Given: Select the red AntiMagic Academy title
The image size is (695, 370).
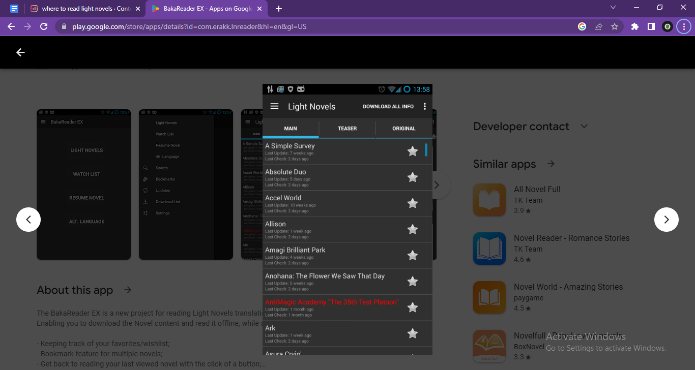Looking at the screenshot, I should (332, 302).
